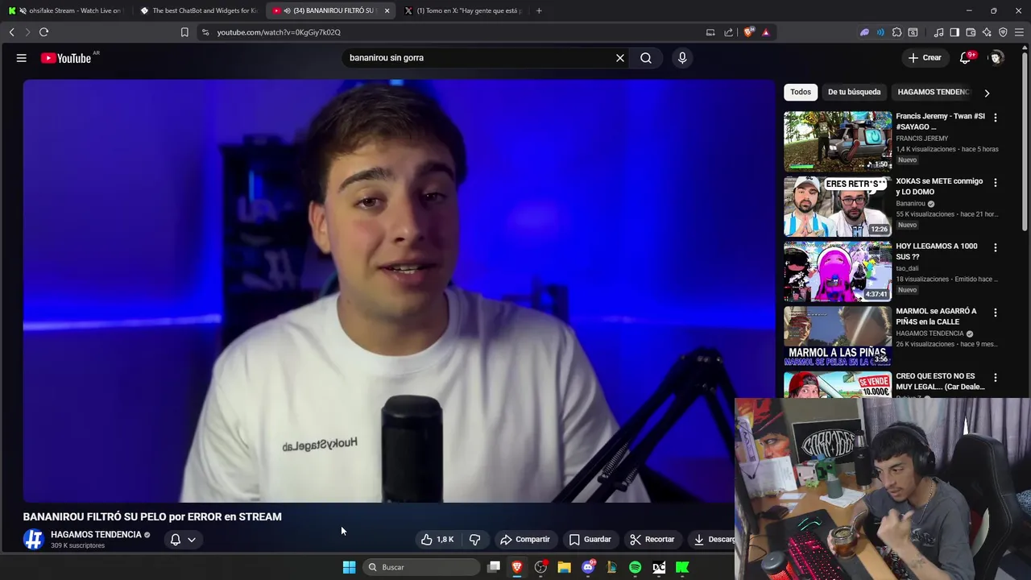Select the De tu búsqueda filter chip
This screenshot has height=580, width=1031.
(x=854, y=92)
